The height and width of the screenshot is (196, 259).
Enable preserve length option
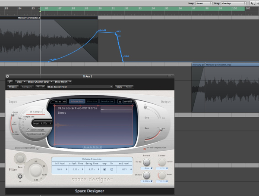[x=28, y=130]
